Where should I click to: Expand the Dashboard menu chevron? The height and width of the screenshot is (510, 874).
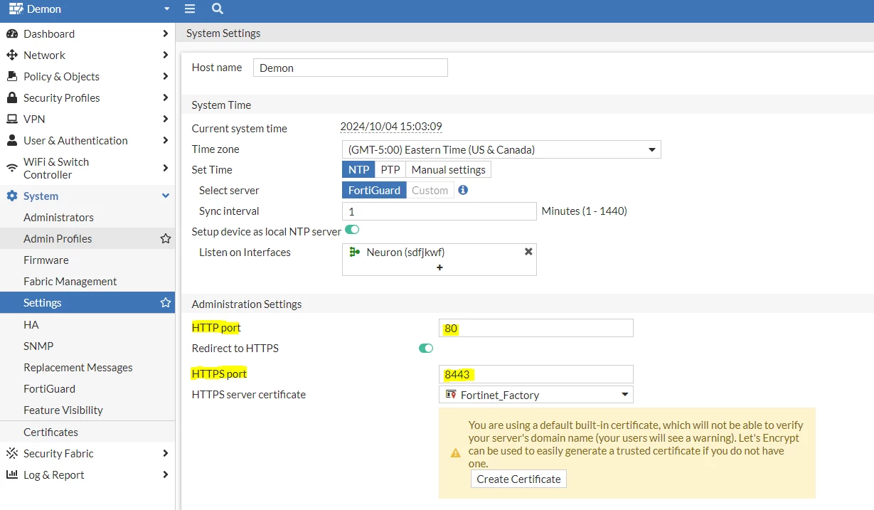pyautogui.click(x=165, y=33)
